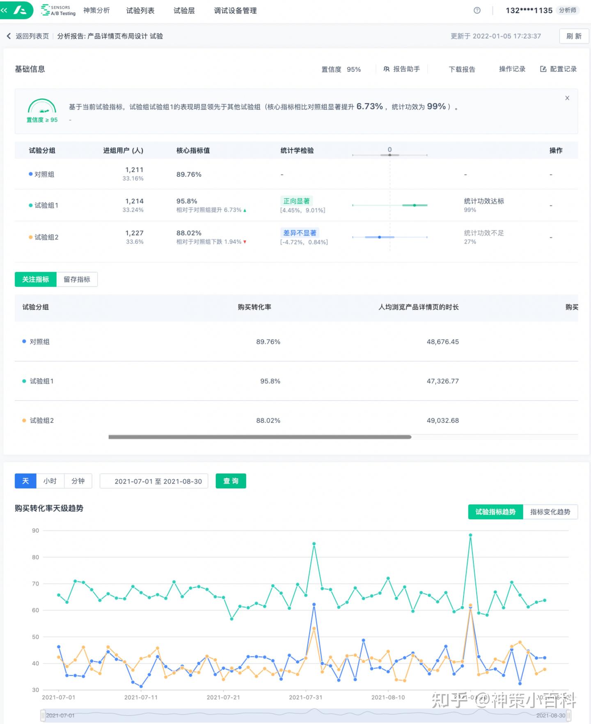Image resolution: width=591 pixels, height=724 pixels.
Task: Collapse the sidebar with double-chevron icon
Action: click(4, 10)
